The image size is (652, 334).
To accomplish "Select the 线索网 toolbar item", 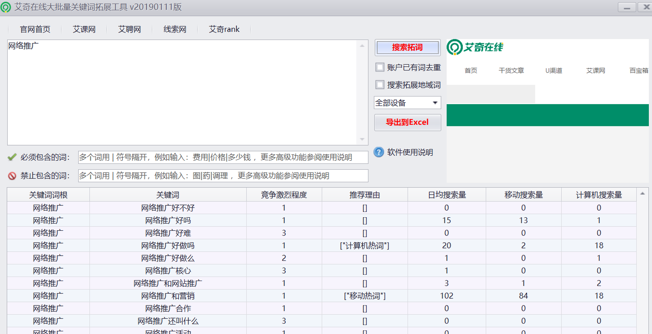I will pyautogui.click(x=175, y=29).
